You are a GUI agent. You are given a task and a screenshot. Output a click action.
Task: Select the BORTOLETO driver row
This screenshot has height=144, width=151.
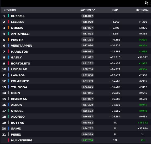click(76, 63)
